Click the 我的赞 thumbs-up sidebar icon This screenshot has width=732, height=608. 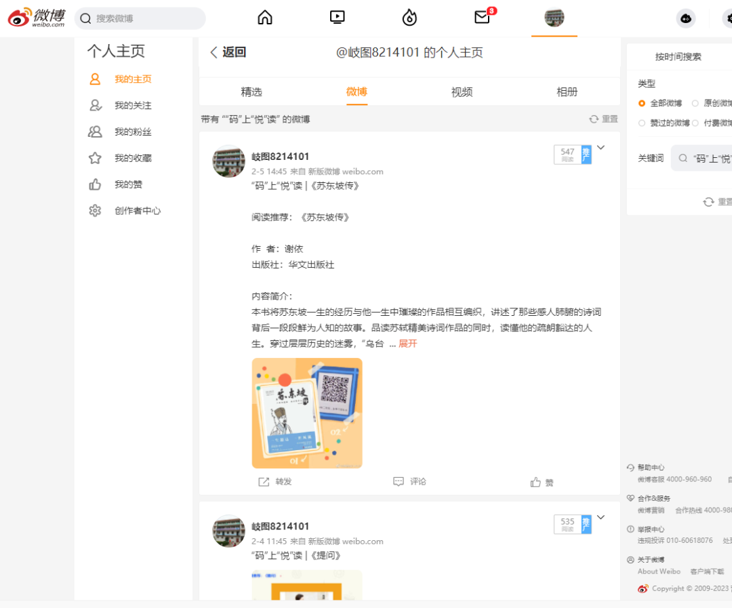95,184
